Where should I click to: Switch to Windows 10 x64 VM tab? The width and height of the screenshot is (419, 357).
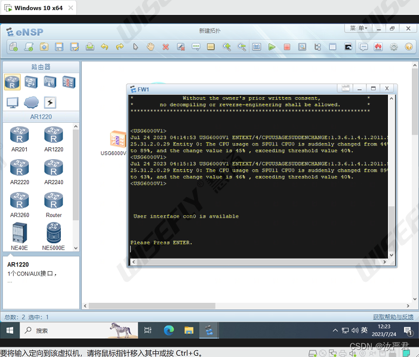(x=38, y=8)
